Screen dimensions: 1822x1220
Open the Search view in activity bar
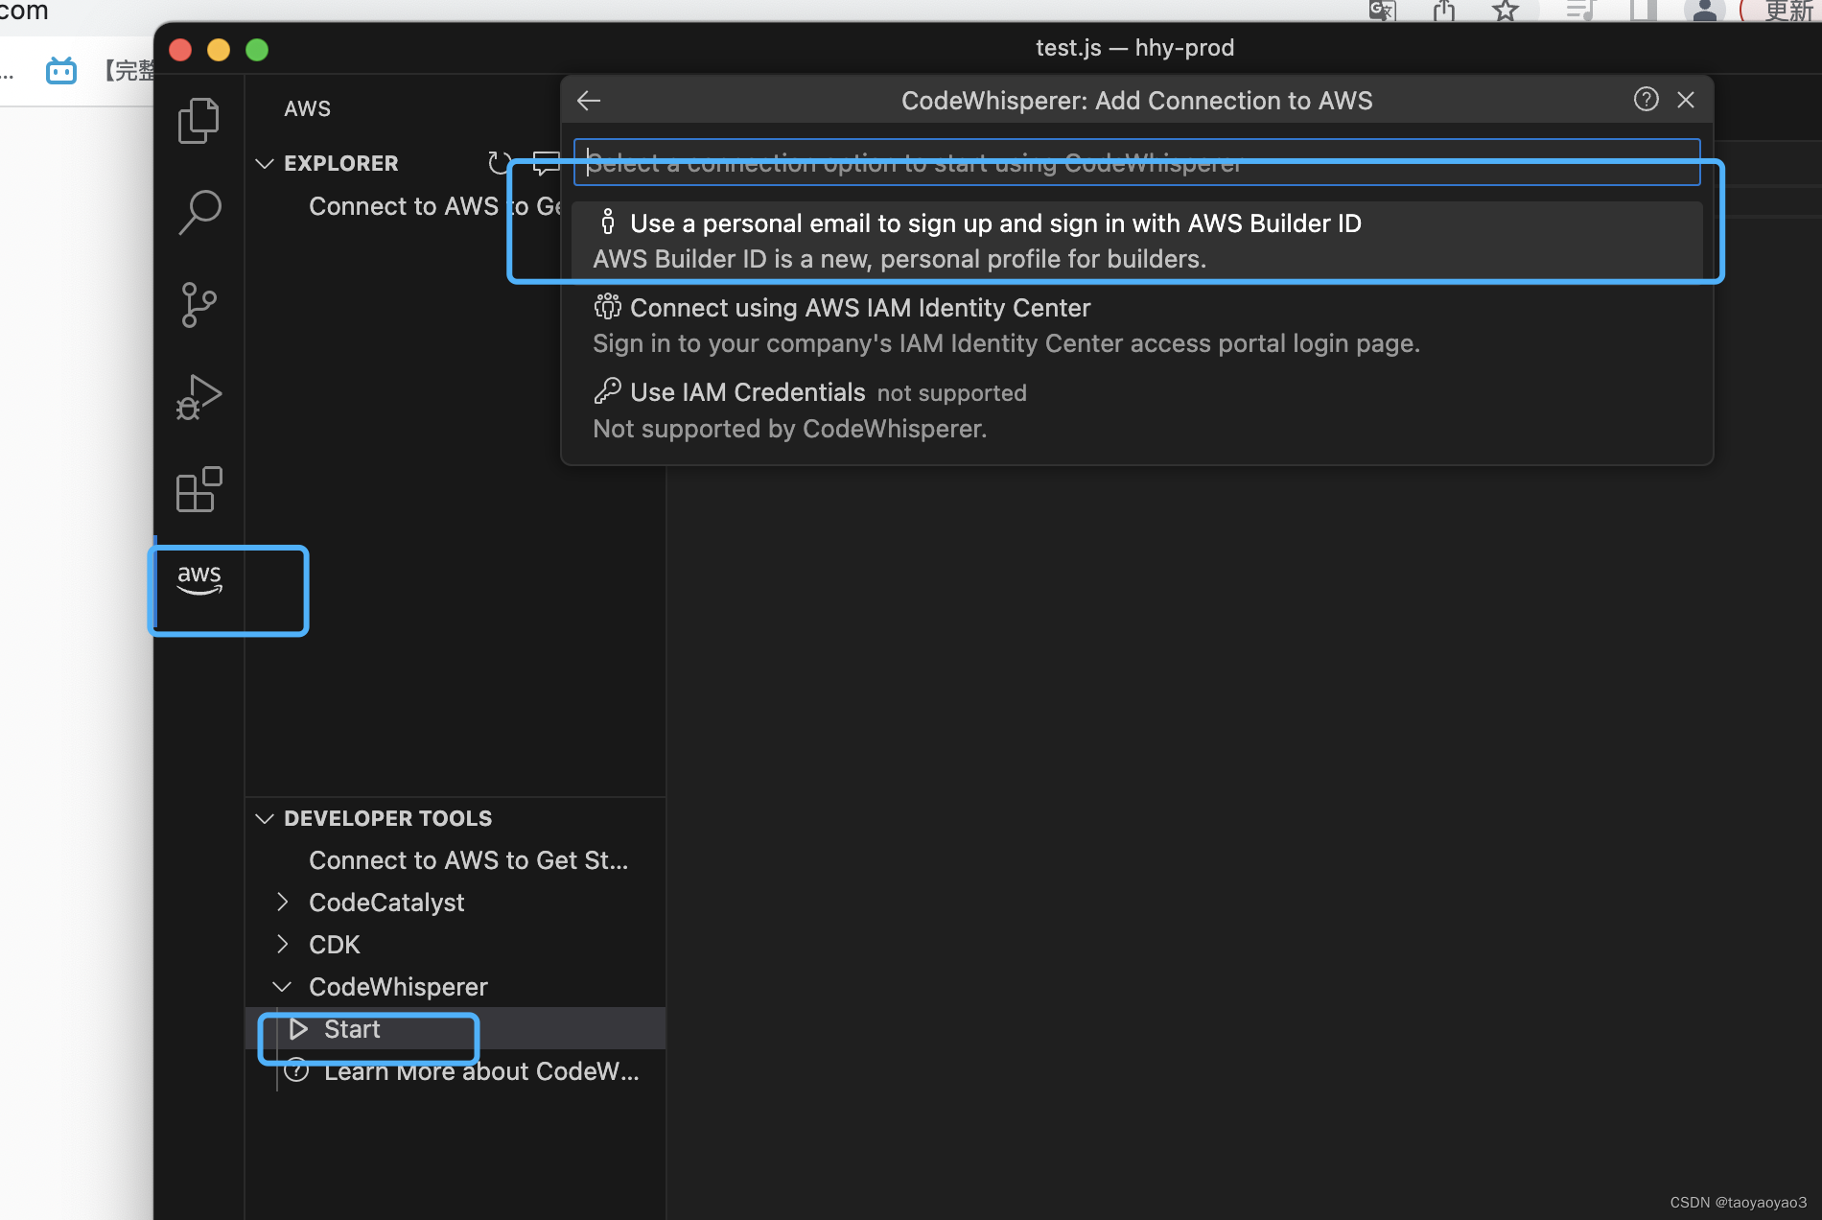click(199, 212)
